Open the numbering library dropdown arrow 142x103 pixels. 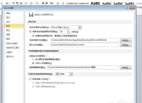[34, 3]
